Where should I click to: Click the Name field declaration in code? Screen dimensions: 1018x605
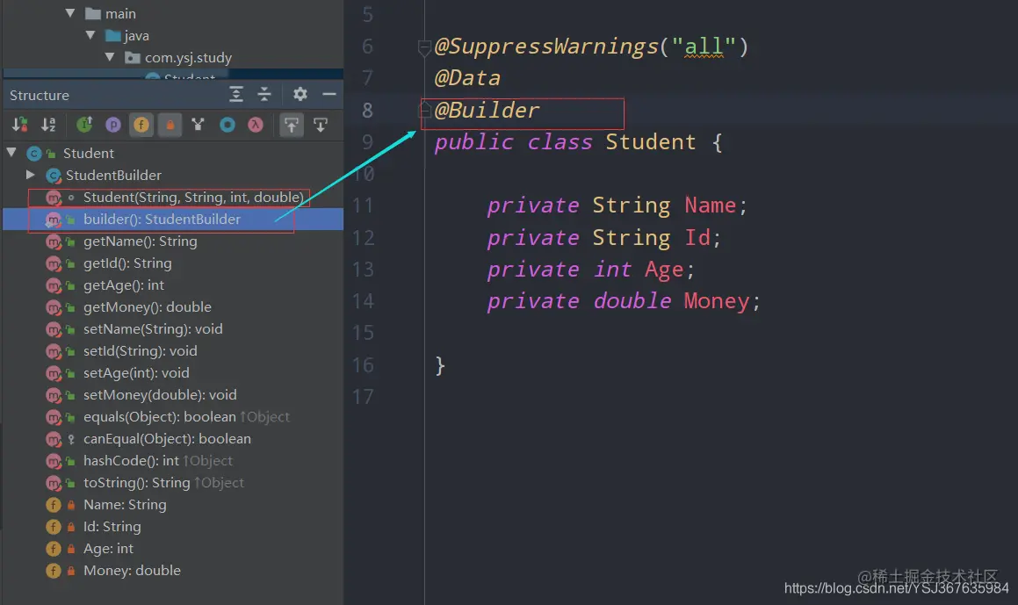click(x=711, y=205)
